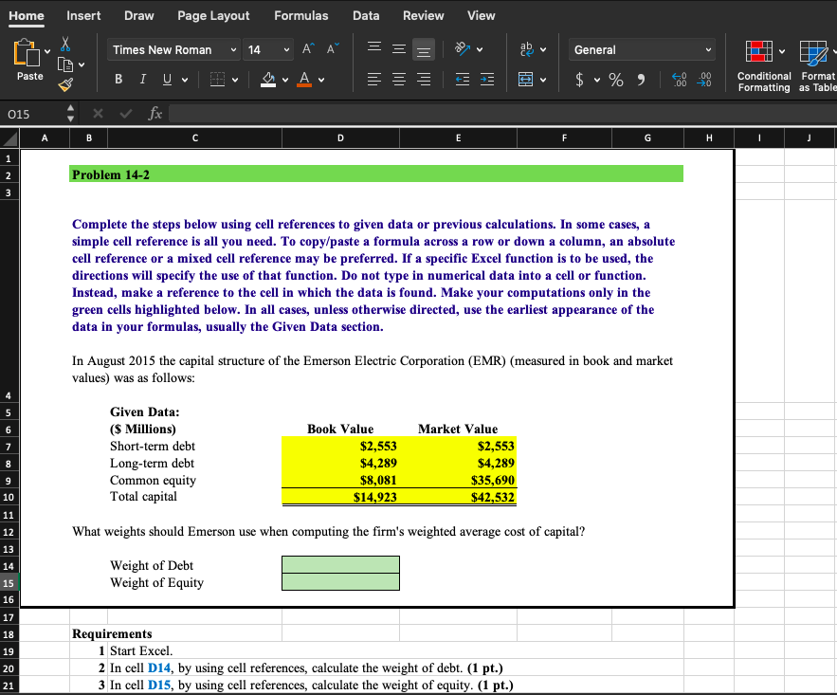Toggle bold formatting
Viewport: 837px width, 695px height.
(x=118, y=79)
